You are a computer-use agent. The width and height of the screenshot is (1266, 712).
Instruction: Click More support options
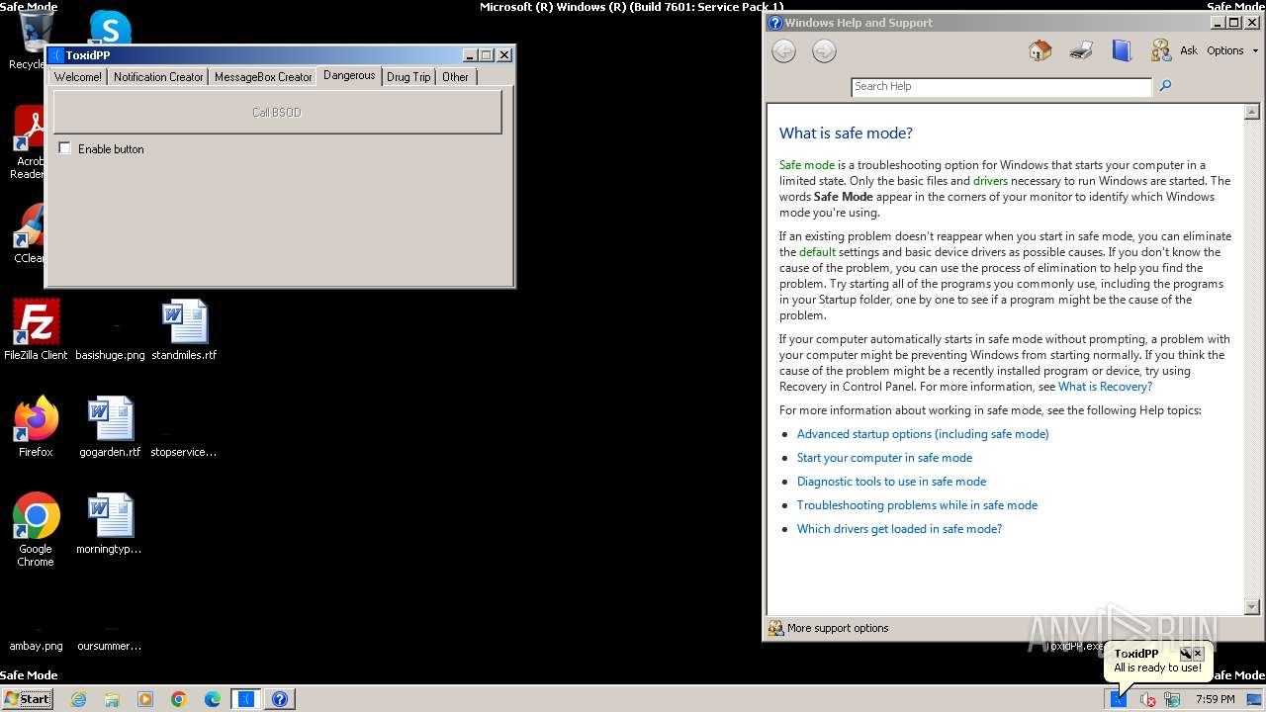click(829, 628)
